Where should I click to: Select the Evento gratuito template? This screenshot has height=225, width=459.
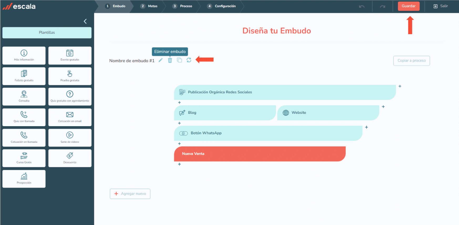[x=70, y=55]
